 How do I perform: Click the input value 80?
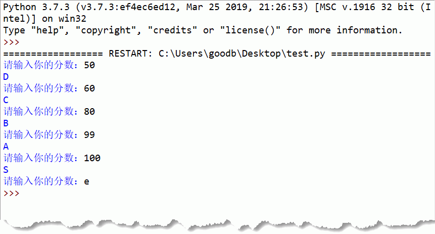pyautogui.click(x=89, y=112)
